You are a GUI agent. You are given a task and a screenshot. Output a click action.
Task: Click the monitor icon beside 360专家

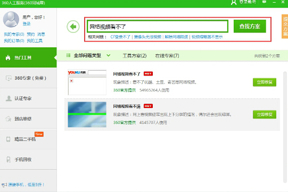click(9, 78)
